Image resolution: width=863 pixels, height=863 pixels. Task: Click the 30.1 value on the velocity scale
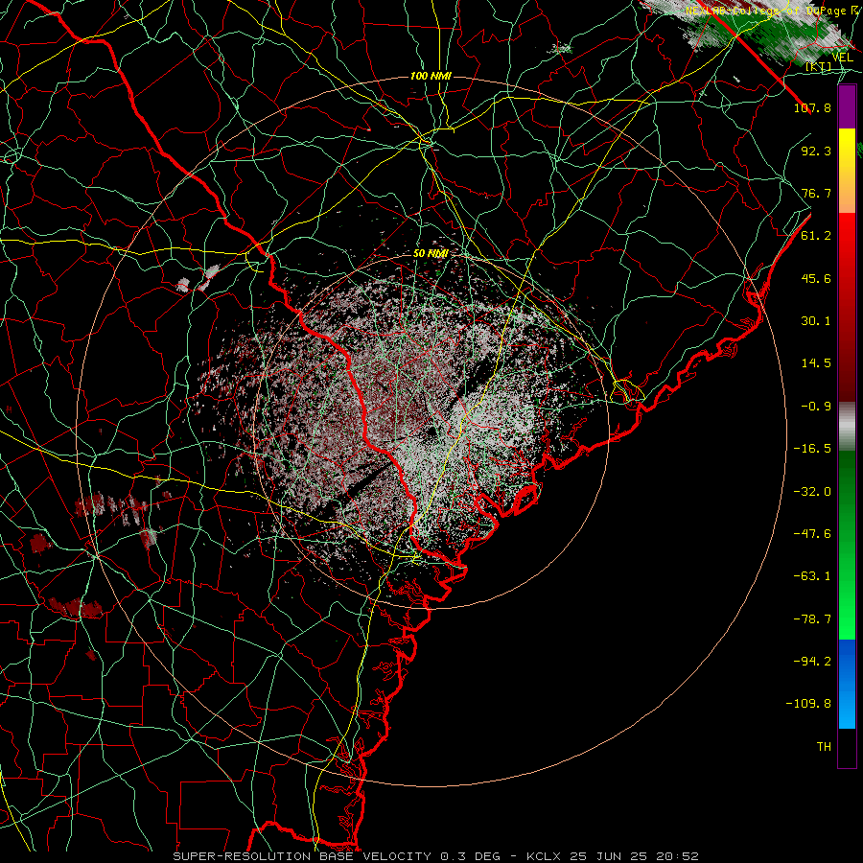click(x=816, y=321)
